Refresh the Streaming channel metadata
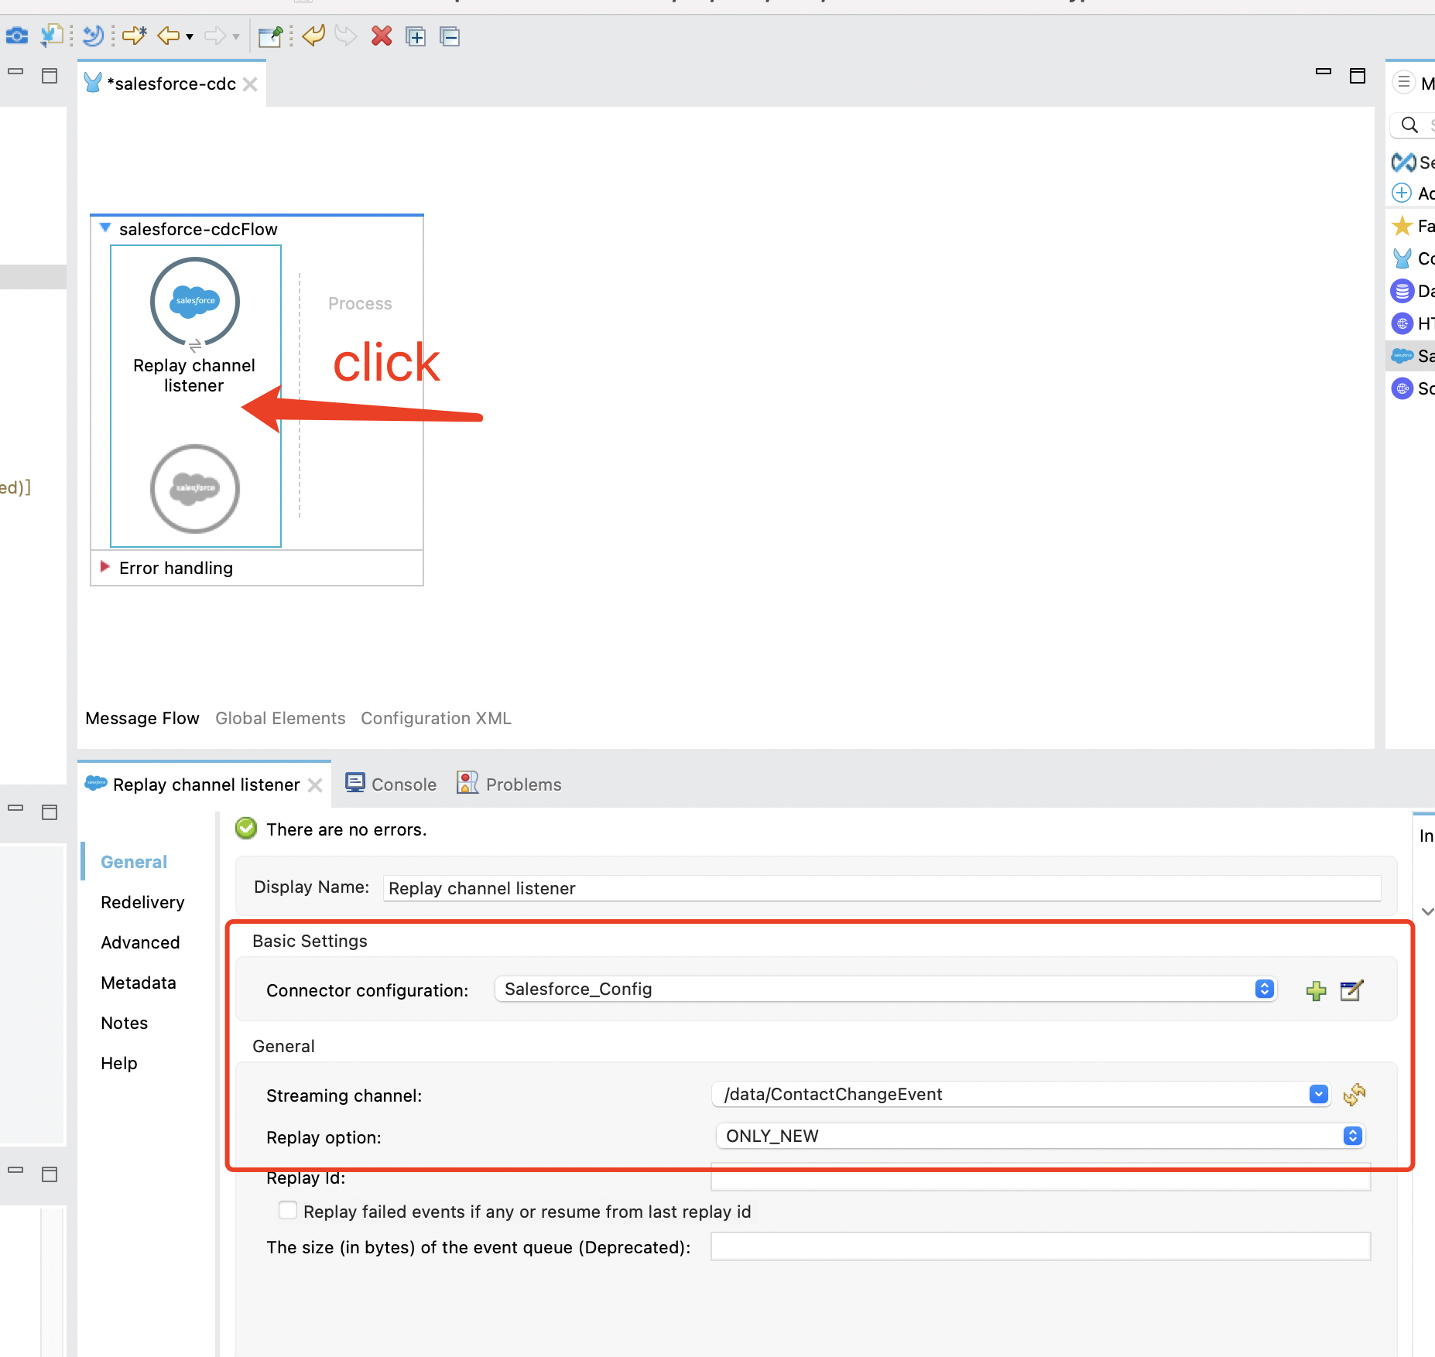The width and height of the screenshot is (1435, 1357). point(1355,1094)
